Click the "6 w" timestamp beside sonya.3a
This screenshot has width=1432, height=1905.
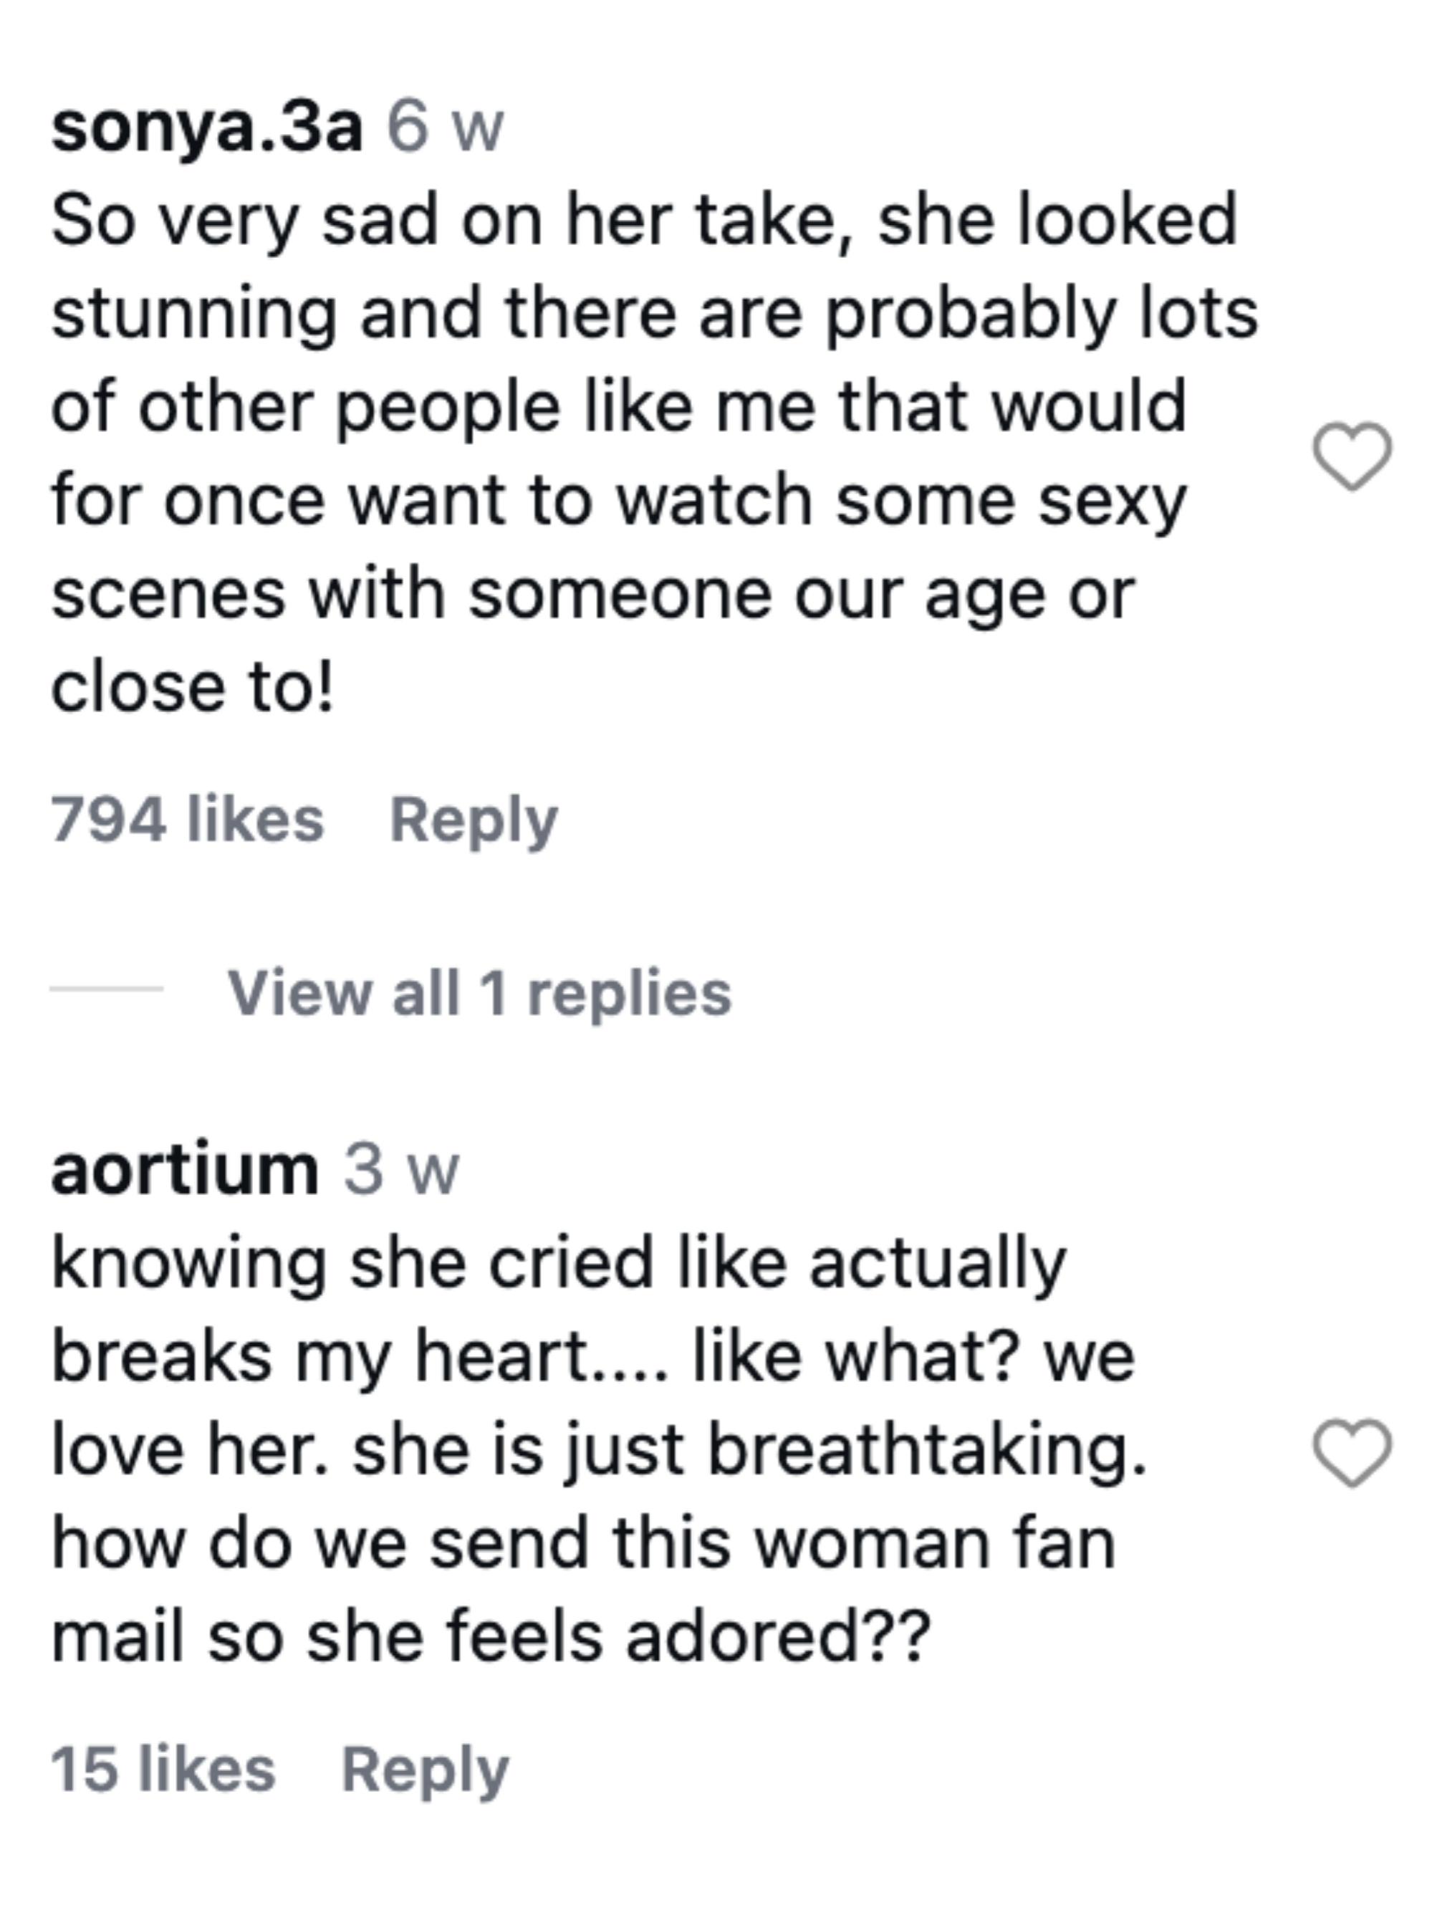(444, 128)
